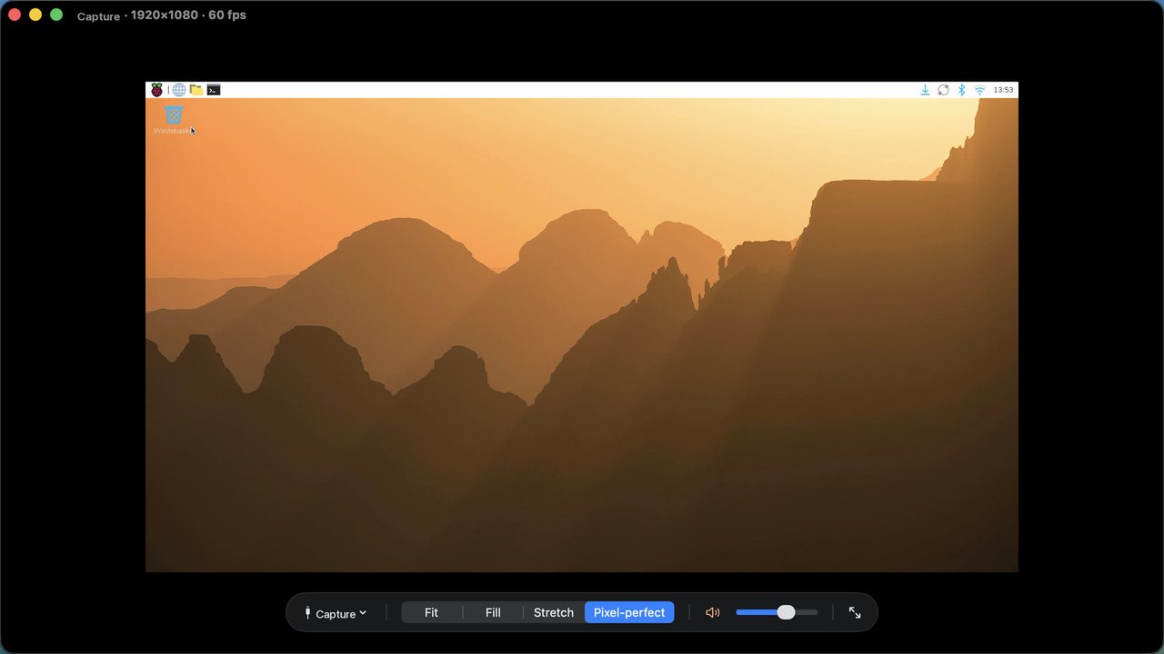Open the Capture source dropdown
This screenshot has width=1164, height=654.
336,613
